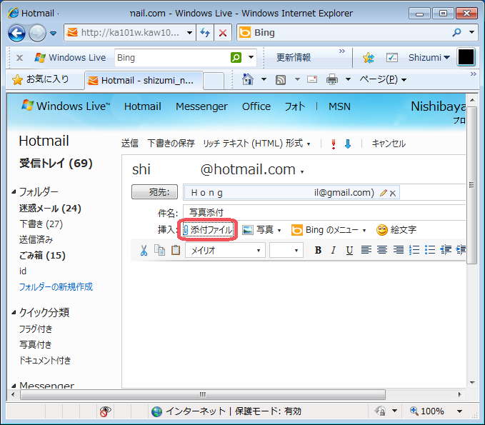Toggle Italic formatting
The image size is (485, 425).
point(334,250)
